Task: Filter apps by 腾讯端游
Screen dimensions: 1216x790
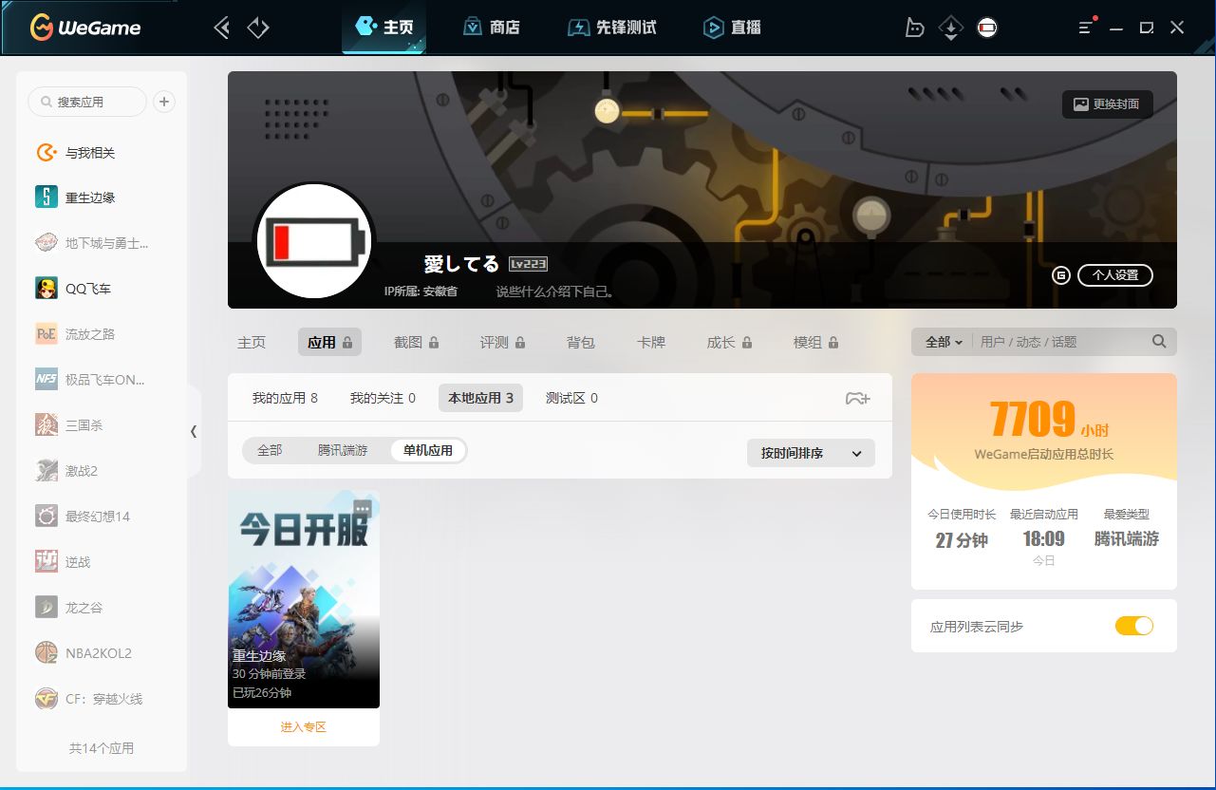Action: click(x=343, y=450)
